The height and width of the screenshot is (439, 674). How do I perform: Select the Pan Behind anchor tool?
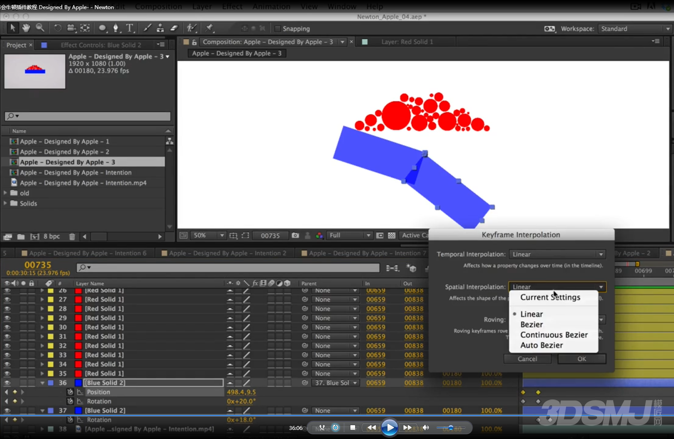pos(85,28)
